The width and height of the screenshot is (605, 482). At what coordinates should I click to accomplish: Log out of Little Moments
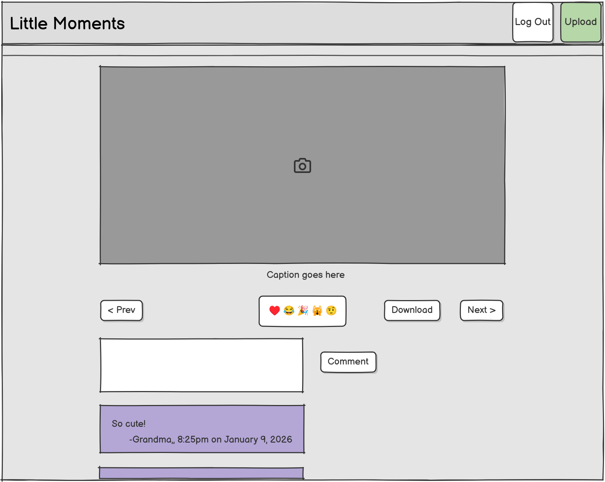[533, 22]
